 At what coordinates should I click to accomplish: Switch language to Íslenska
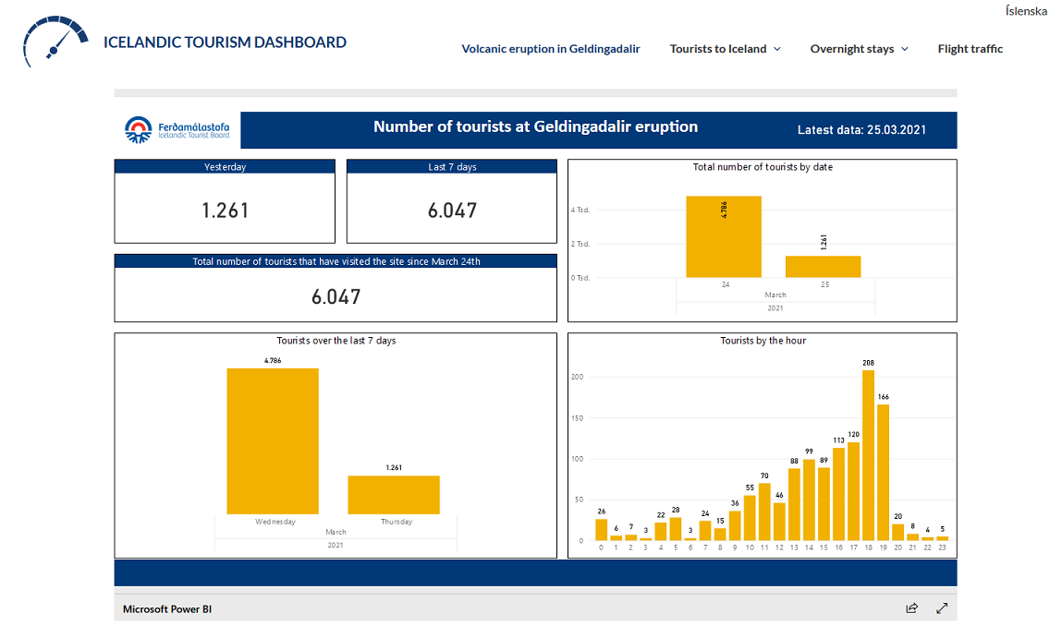click(x=1026, y=11)
